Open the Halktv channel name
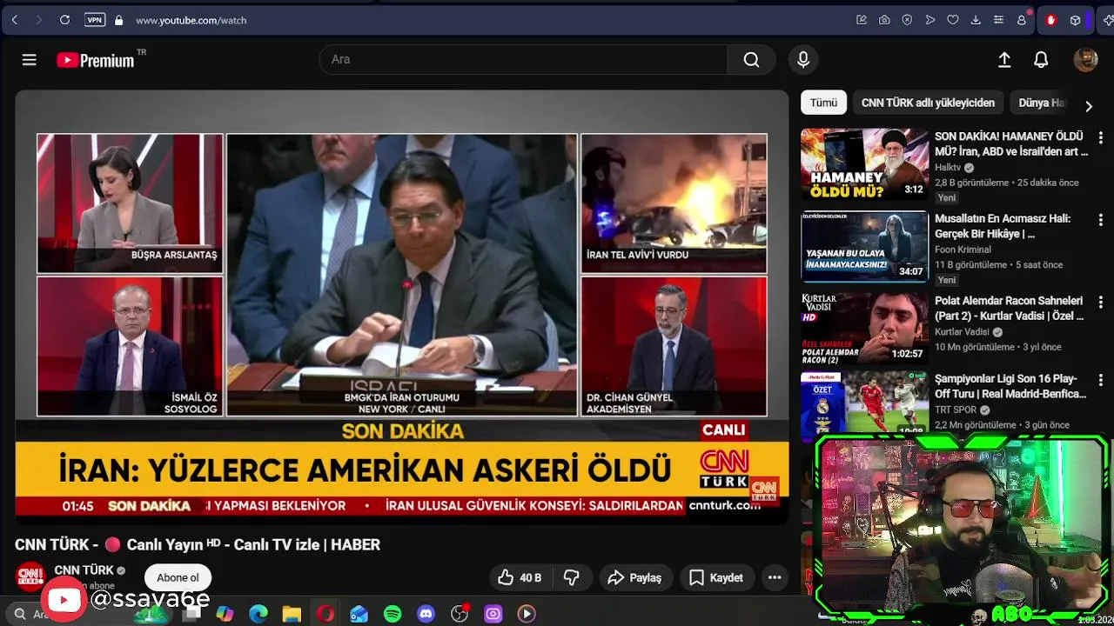1114x626 pixels. click(948, 168)
